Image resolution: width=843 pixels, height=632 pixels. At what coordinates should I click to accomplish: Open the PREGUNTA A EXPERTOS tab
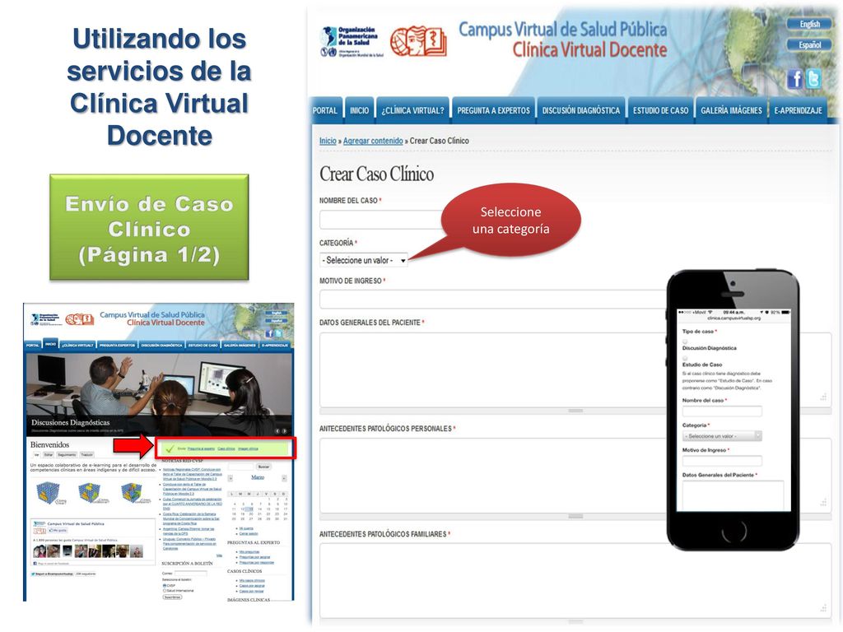click(494, 110)
